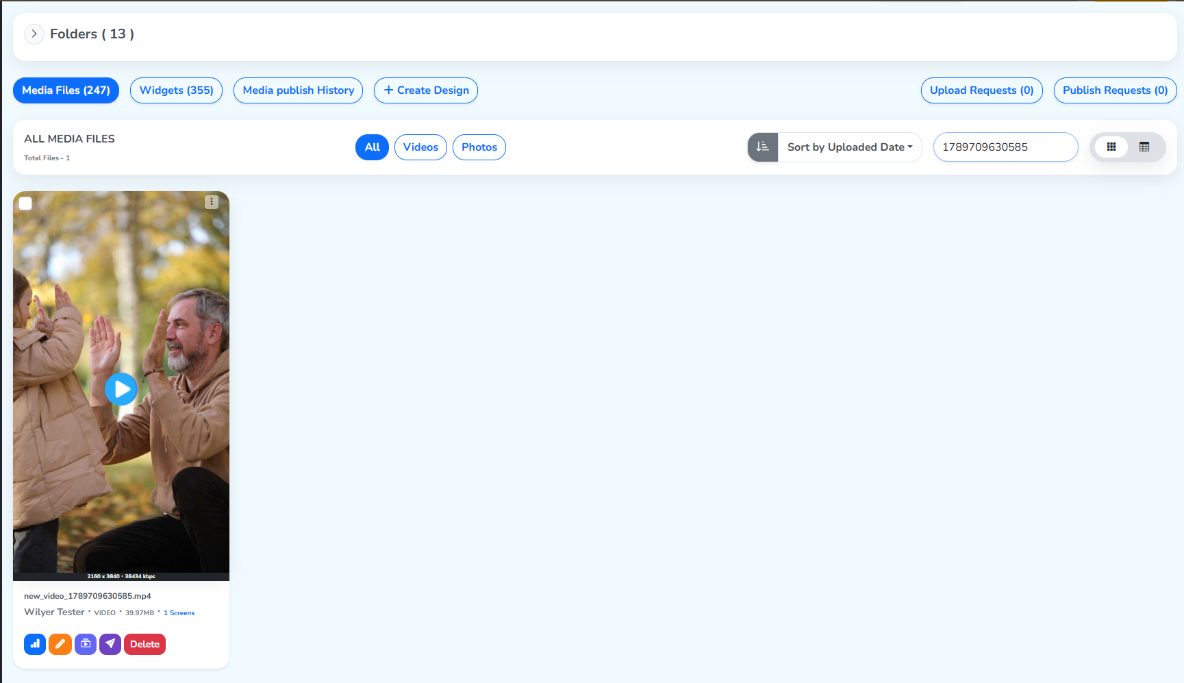Toggle the sort order direction icon

762,147
